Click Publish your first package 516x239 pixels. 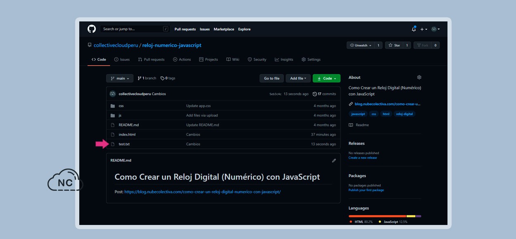coord(366,190)
